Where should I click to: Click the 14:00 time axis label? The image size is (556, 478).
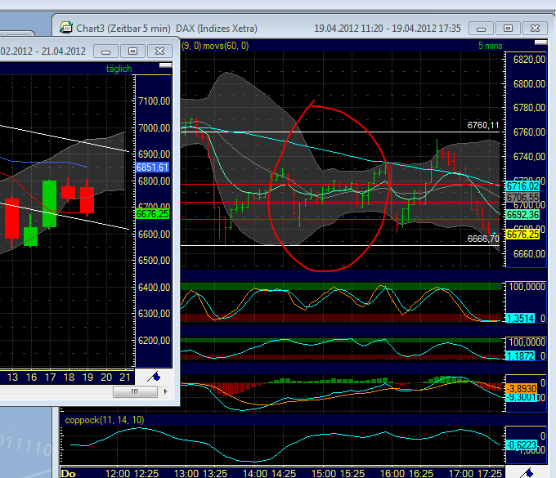(x=254, y=473)
